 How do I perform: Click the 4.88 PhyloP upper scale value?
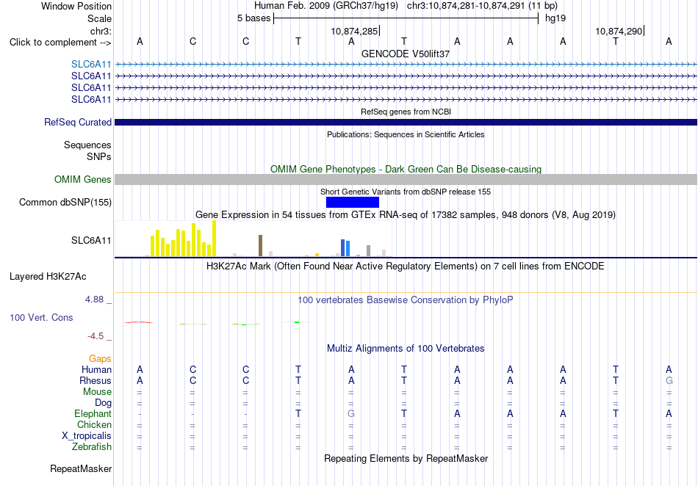tap(94, 300)
